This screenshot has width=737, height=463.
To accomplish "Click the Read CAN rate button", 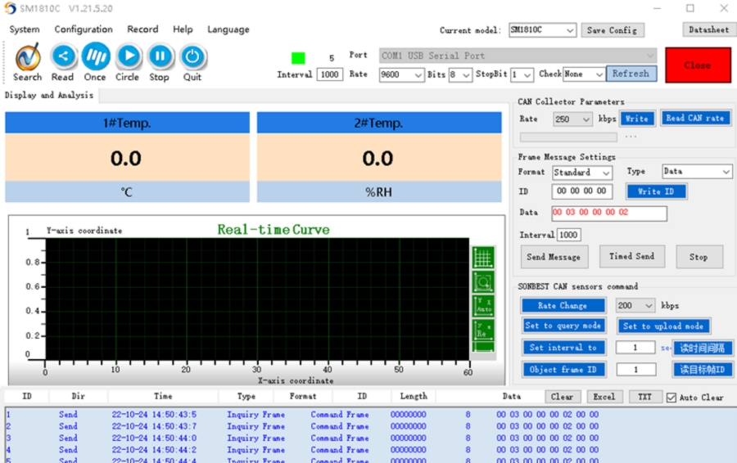I will (x=694, y=119).
